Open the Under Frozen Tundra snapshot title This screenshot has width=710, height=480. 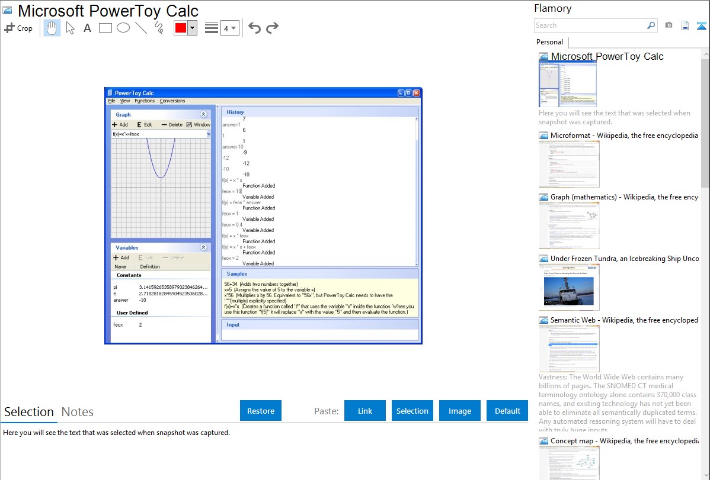coord(625,258)
